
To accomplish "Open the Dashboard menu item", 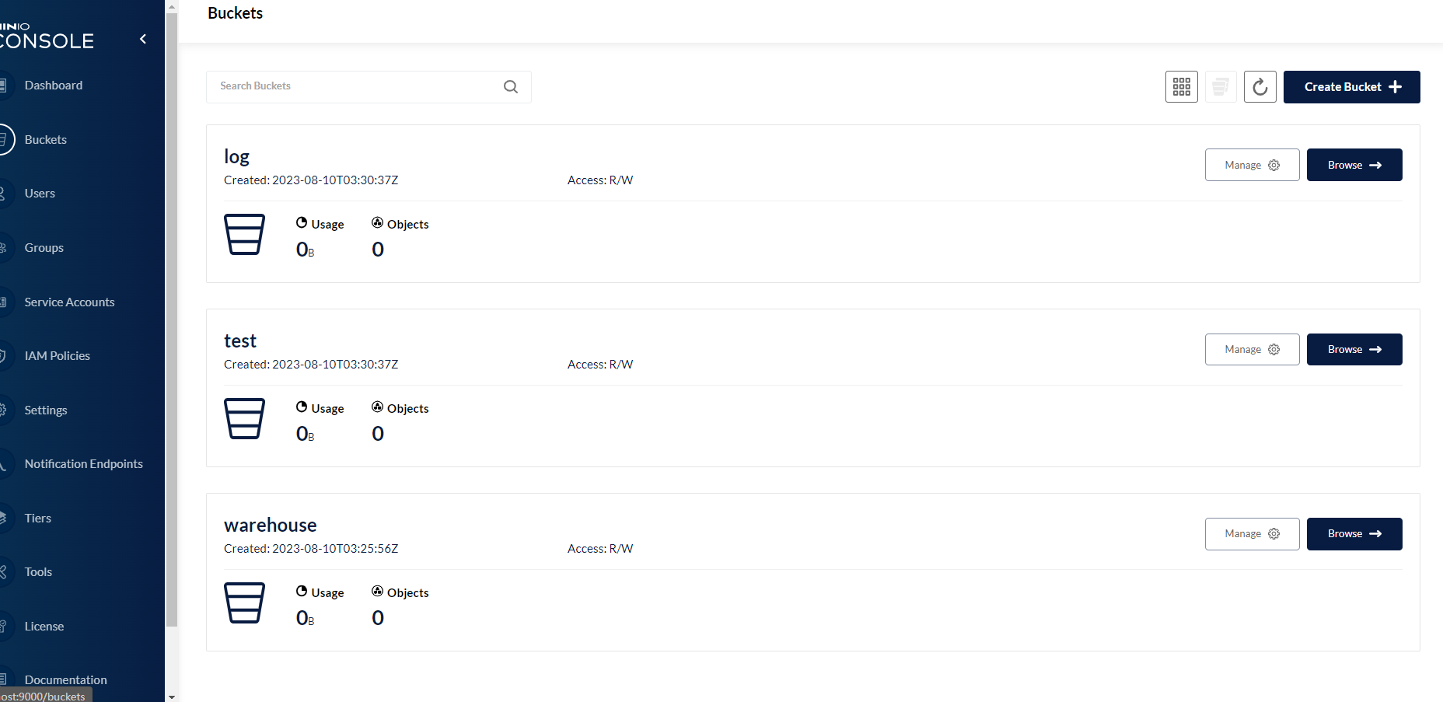I will [53, 86].
